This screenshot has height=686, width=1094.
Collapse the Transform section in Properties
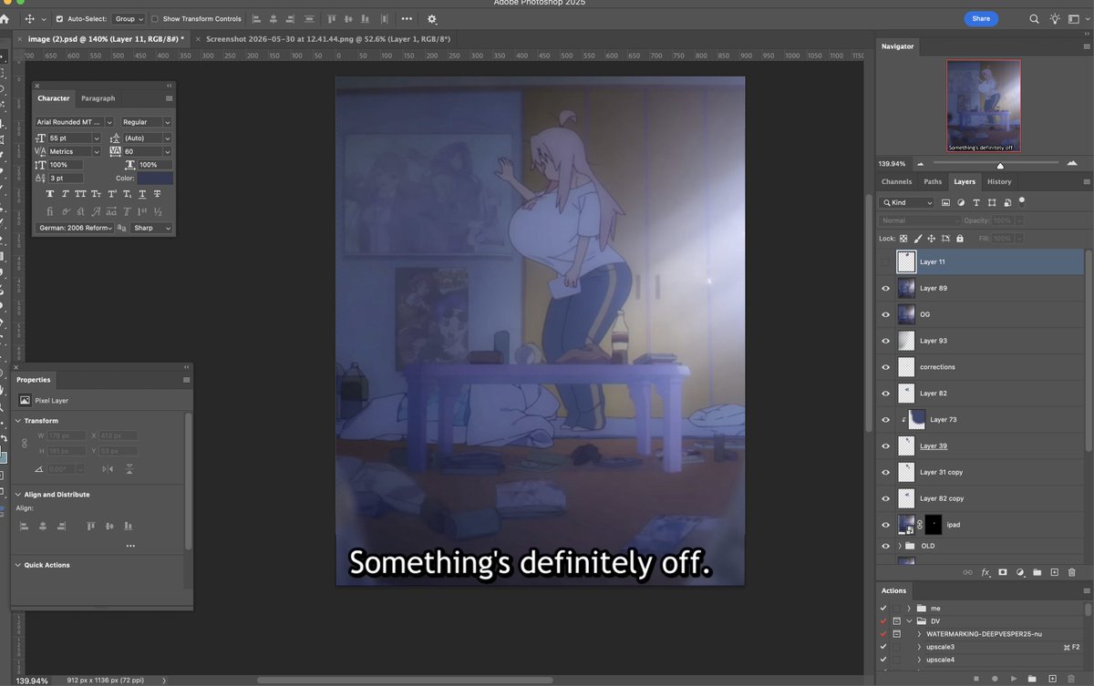(18, 421)
